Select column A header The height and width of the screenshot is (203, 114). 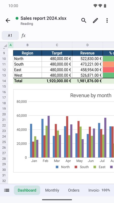[11, 45]
